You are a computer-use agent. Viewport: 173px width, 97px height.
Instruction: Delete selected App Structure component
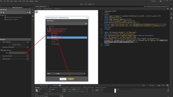4,12
